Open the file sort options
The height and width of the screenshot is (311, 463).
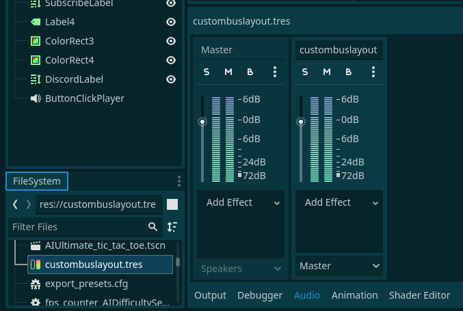tap(172, 227)
